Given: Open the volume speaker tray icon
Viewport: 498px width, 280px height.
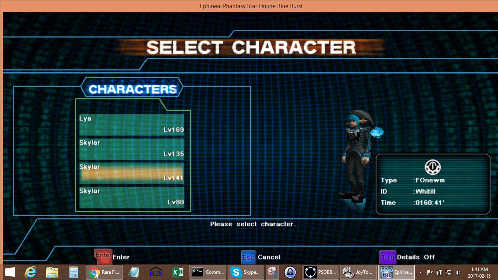Looking at the screenshot, I should coord(458,273).
